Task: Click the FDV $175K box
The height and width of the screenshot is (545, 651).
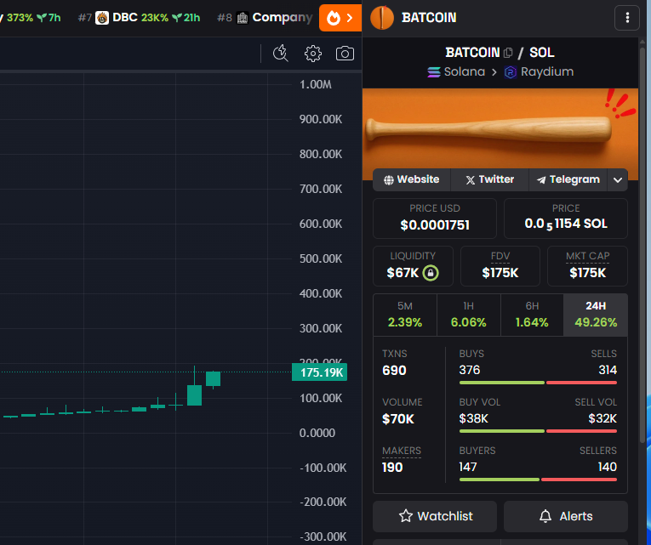Action: click(500, 266)
